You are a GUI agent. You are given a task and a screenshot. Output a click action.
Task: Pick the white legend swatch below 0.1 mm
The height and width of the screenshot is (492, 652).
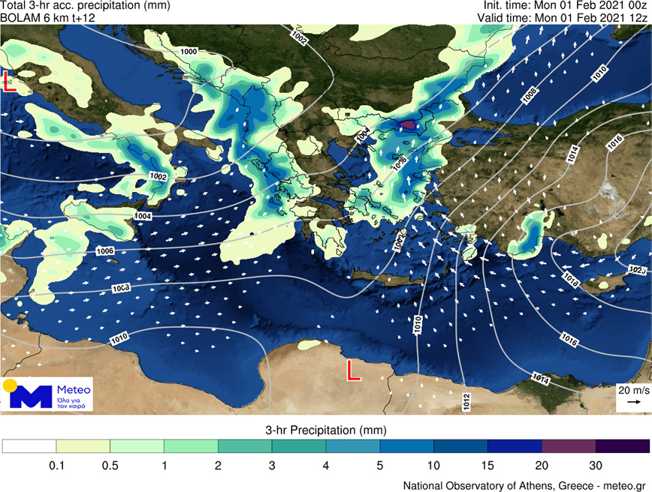click(x=29, y=446)
